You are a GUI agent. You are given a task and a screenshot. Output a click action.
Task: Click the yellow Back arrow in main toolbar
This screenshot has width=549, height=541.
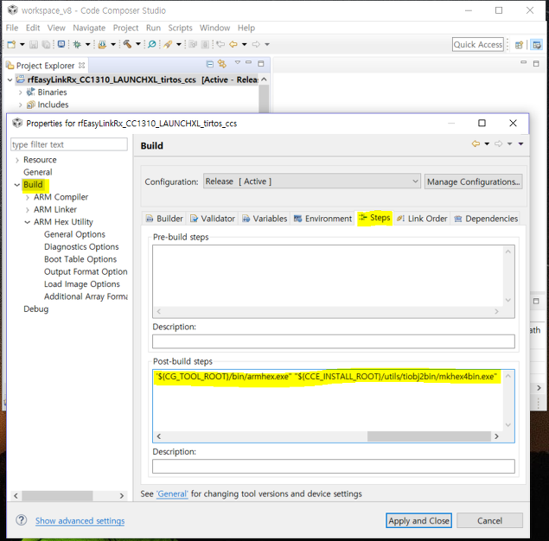(233, 44)
